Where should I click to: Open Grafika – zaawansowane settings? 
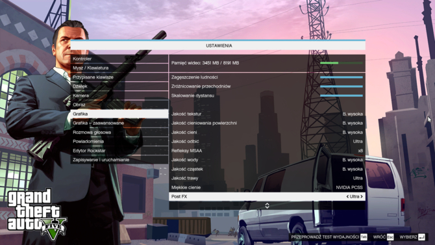click(x=119, y=123)
